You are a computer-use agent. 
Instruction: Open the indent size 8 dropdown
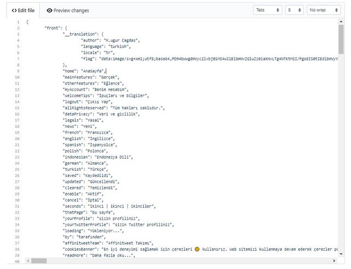[x=293, y=10]
